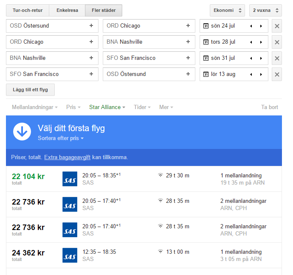The height and width of the screenshot is (275, 293).
Task: Remove the Östersund to Chicago flight row
Action: (x=277, y=26)
